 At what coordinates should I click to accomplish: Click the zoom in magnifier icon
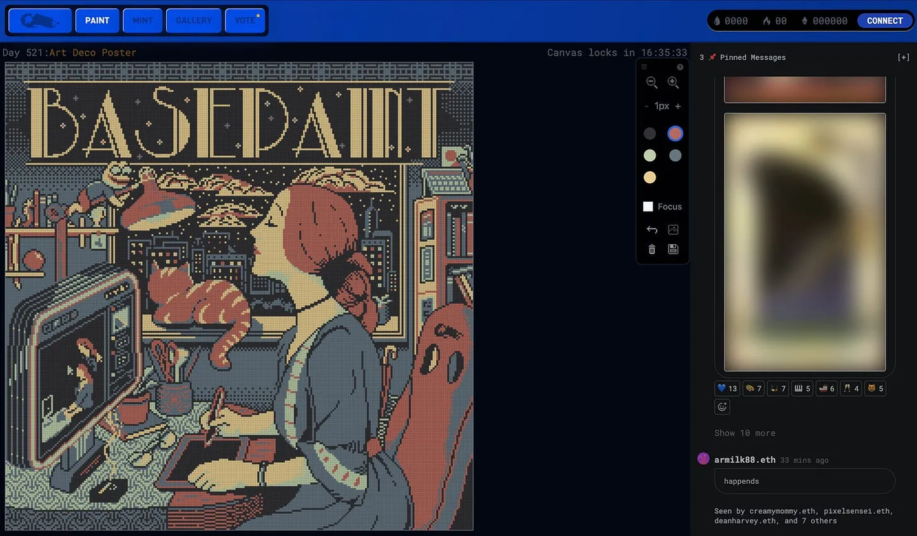click(673, 82)
